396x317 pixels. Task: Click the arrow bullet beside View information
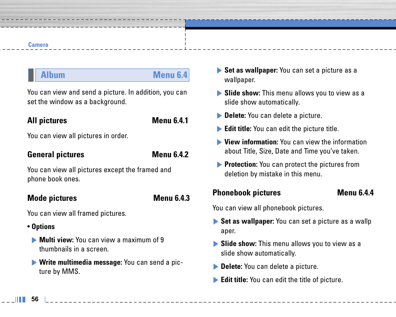[220, 142]
